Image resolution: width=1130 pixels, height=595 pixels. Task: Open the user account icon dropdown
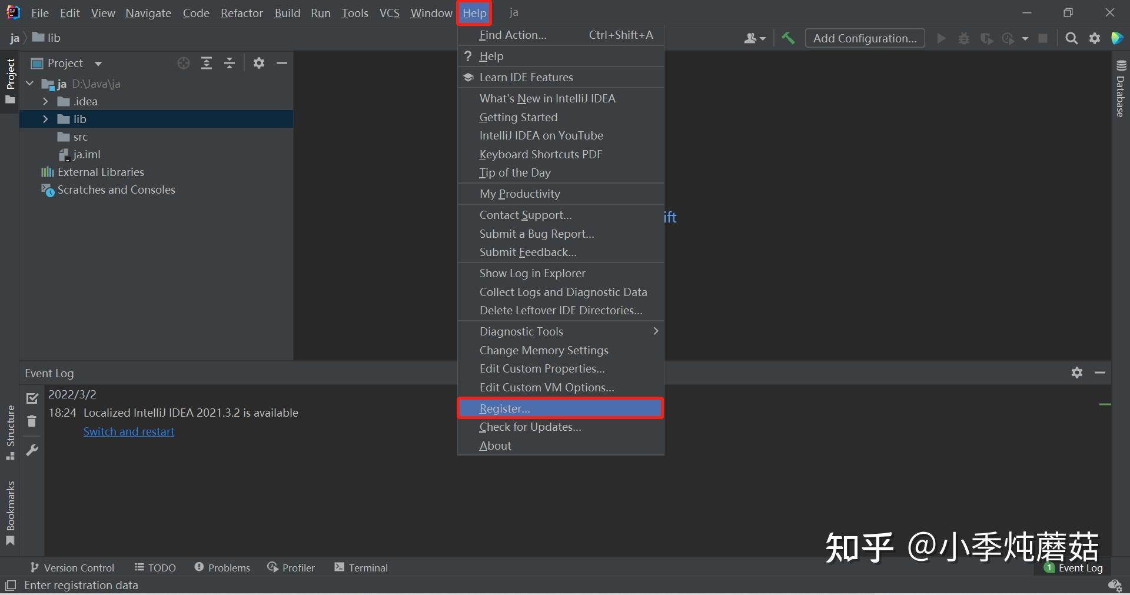coord(755,38)
